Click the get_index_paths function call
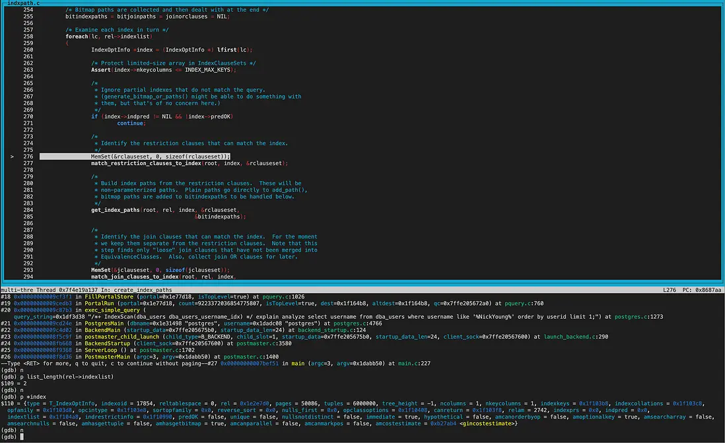 click(x=116, y=210)
